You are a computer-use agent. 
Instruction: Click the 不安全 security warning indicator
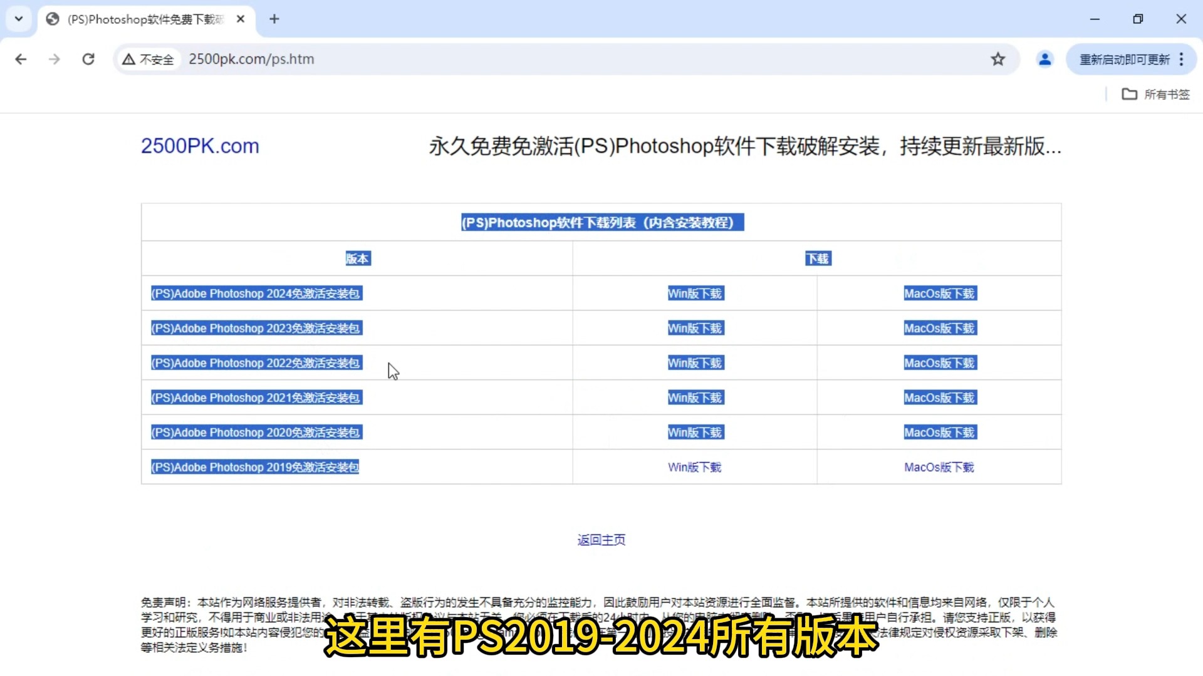148,59
